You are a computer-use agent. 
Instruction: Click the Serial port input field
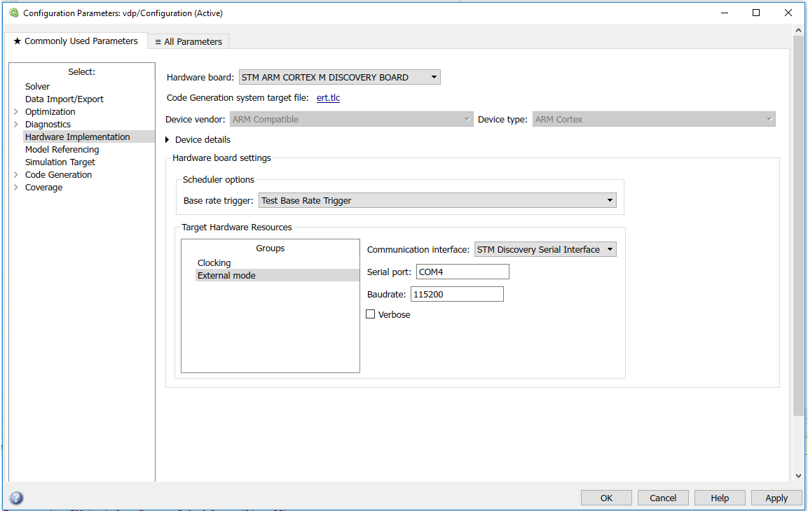pyautogui.click(x=463, y=272)
